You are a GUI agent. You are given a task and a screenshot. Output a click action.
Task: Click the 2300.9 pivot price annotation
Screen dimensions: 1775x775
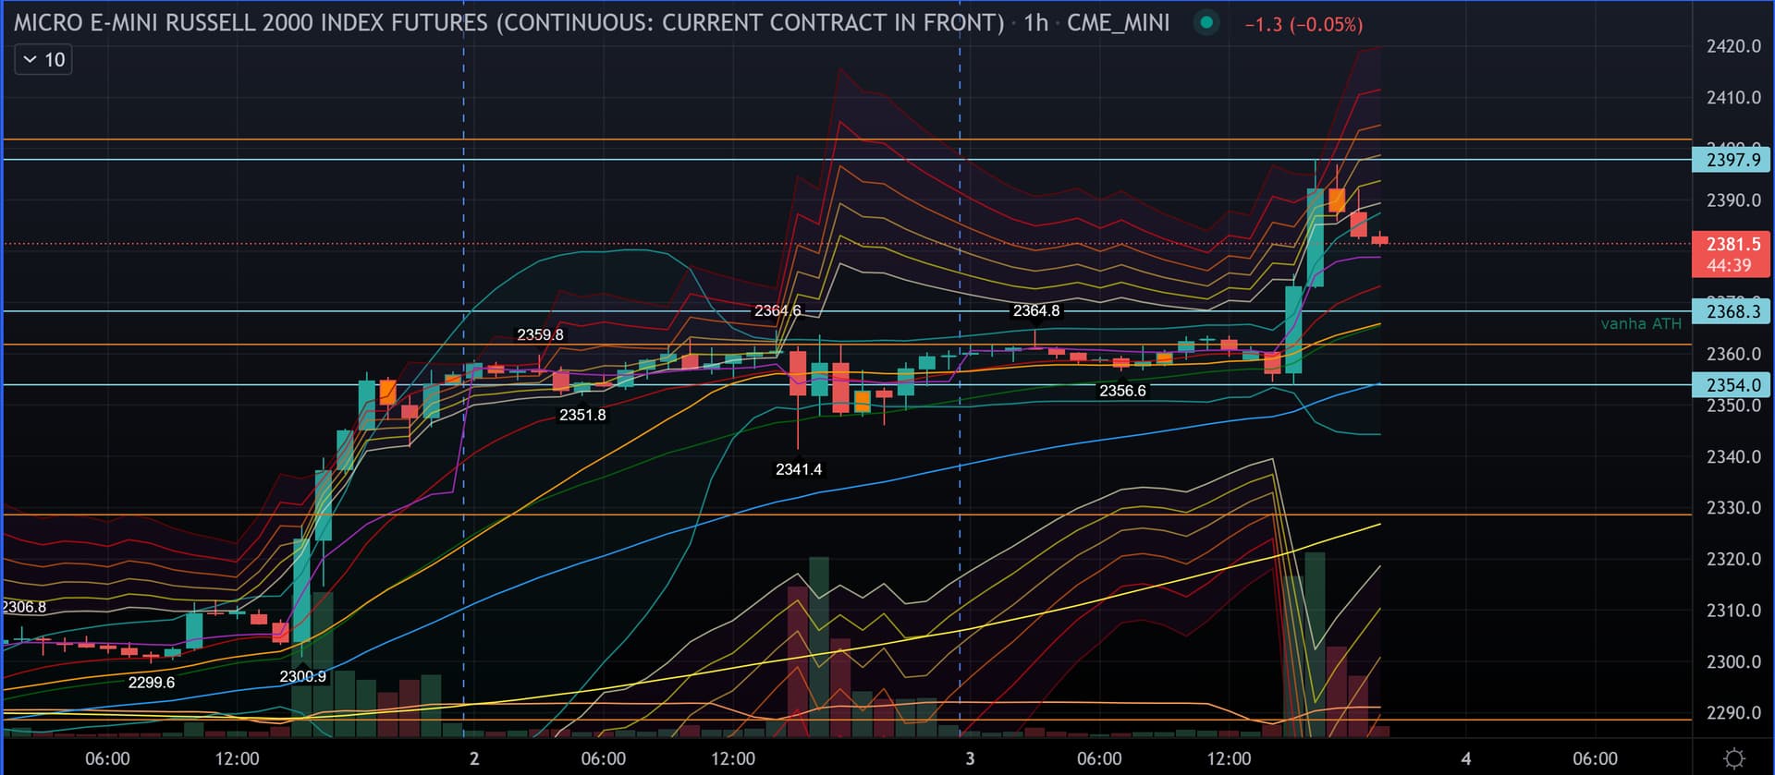[x=302, y=676]
